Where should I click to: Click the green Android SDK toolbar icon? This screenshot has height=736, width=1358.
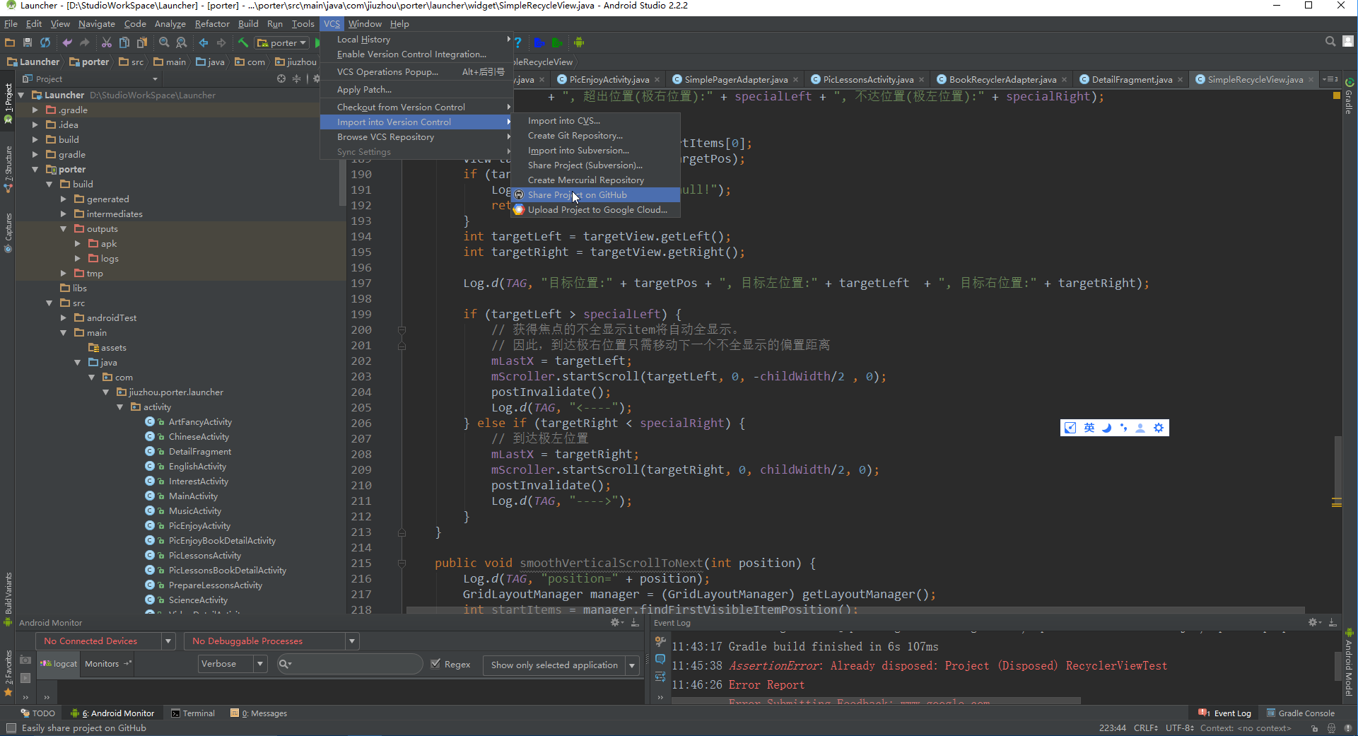pyautogui.click(x=579, y=42)
